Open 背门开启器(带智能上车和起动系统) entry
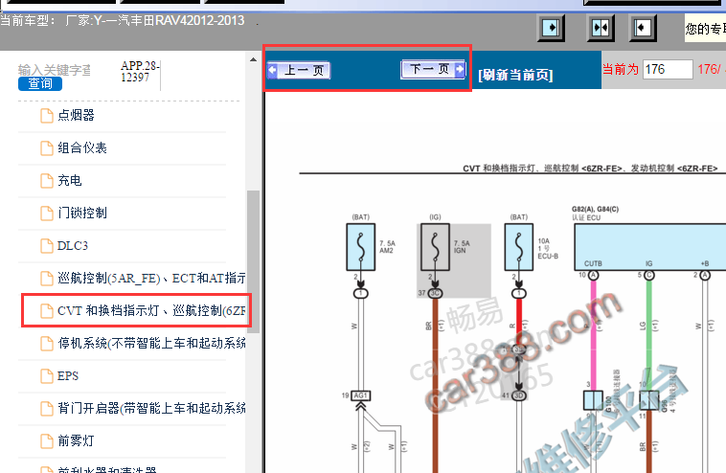The image size is (726, 473). click(151, 408)
